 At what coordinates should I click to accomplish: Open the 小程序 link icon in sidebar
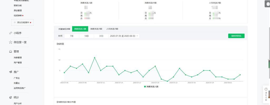pos(11,33)
